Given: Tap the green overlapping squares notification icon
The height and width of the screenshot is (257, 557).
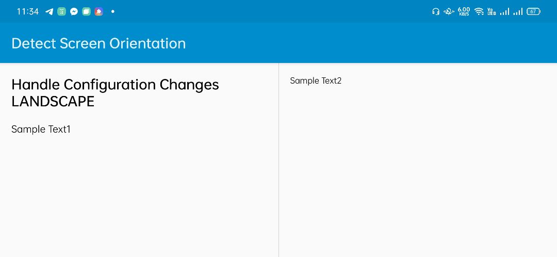Looking at the screenshot, I should [87, 11].
